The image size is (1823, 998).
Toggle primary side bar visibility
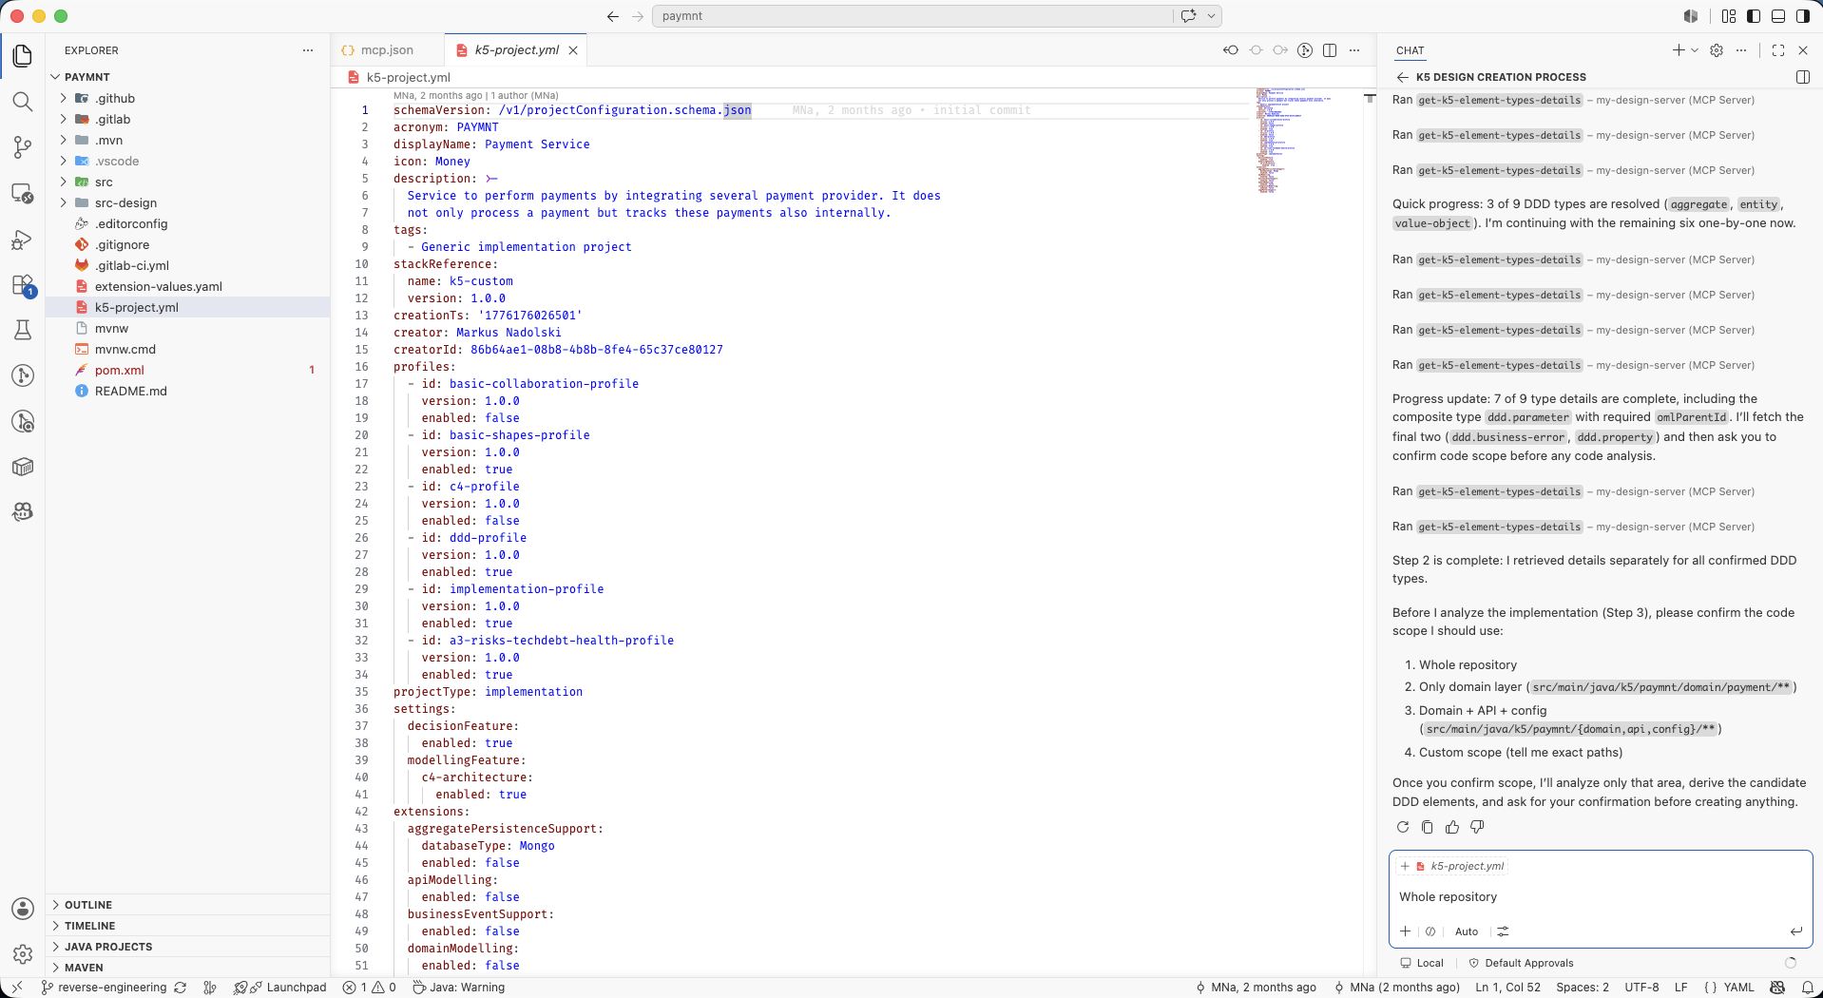(x=1754, y=16)
